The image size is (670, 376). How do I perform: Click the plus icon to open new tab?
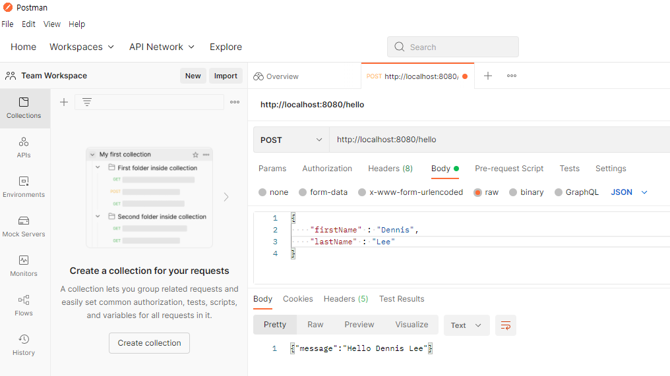click(487, 76)
